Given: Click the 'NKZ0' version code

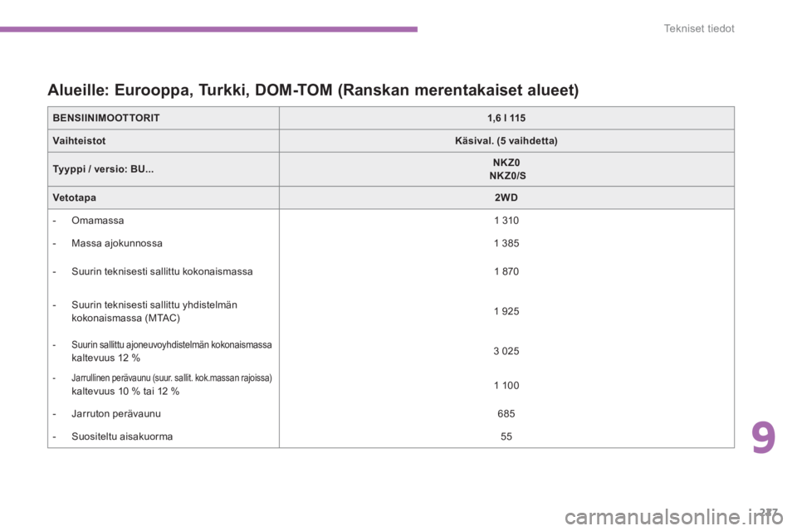Looking at the screenshot, I should [x=506, y=163].
